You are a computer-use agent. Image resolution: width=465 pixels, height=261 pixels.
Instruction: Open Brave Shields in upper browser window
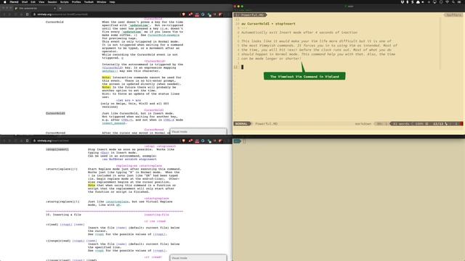point(184,14)
